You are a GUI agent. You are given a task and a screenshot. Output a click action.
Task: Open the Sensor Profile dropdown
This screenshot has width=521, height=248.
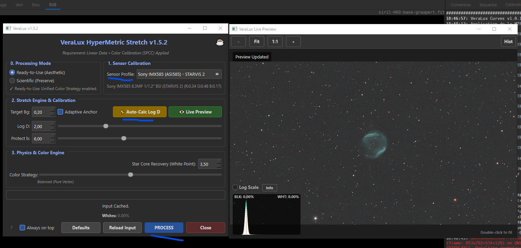pos(179,74)
